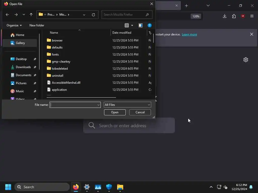Click the Open button
258x193 pixels.
[x=115, y=112]
